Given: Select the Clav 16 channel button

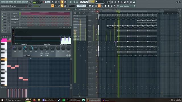Looking at the screenshot, I should (15, 14).
